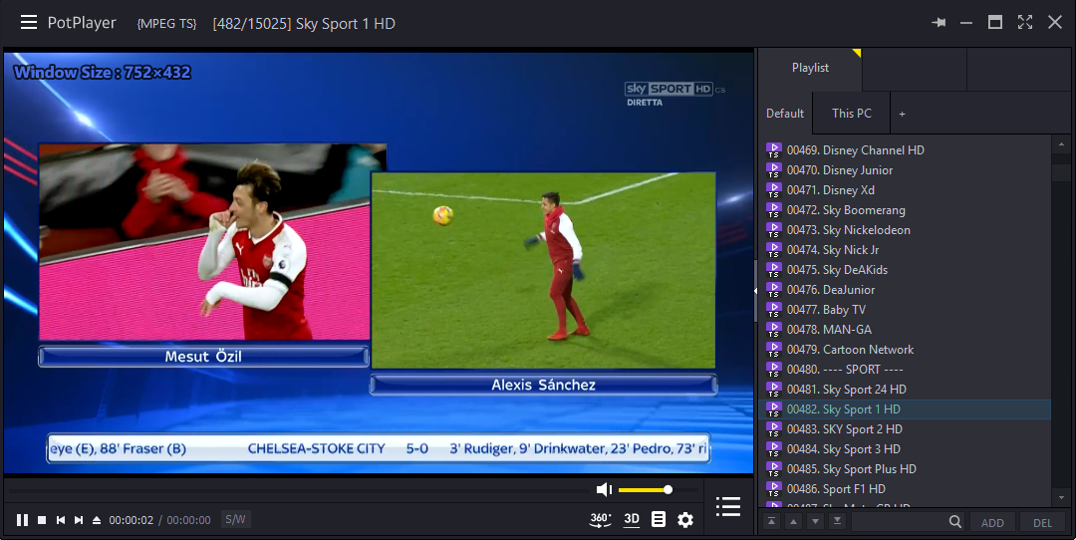This screenshot has width=1076, height=540.
Task: Click the elapsed time 00:00:02 display
Action: tap(132, 520)
